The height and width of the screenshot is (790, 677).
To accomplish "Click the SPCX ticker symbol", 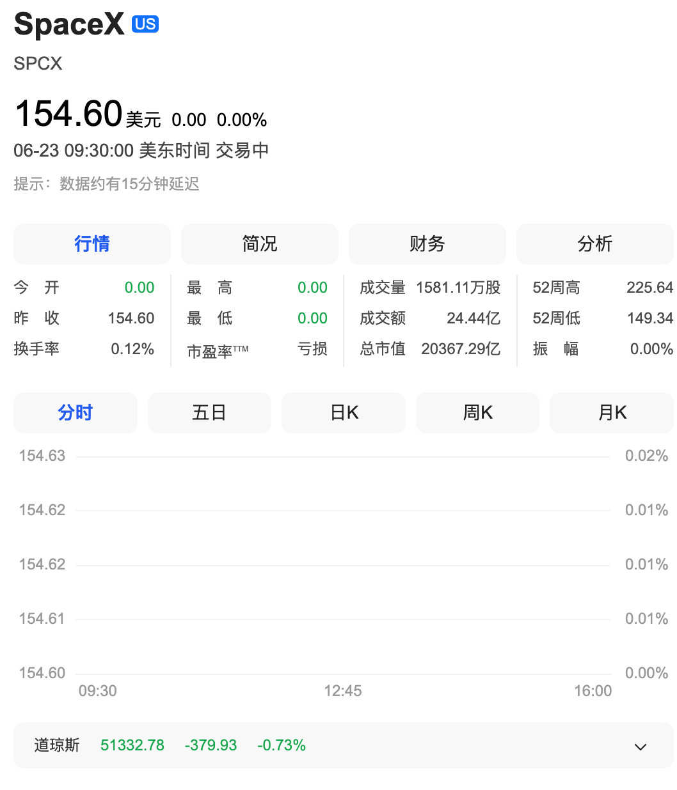I will click(x=38, y=64).
